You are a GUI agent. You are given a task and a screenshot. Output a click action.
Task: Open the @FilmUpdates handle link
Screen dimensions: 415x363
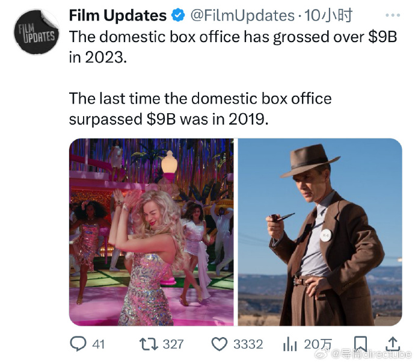[x=242, y=16]
